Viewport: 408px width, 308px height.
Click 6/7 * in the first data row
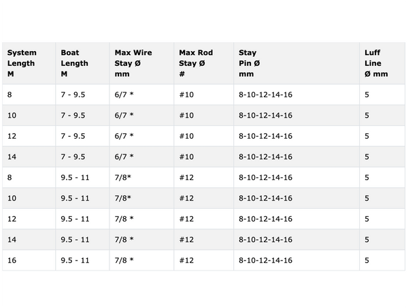[x=124, y=95]
